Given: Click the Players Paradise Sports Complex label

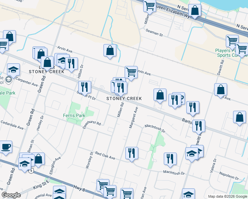Looking at the screenshot, I should tap(231, 53).
